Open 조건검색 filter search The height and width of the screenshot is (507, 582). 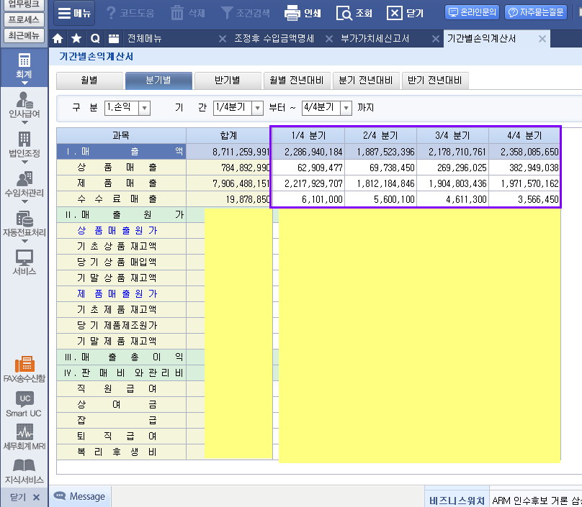[x=245, y=14]
